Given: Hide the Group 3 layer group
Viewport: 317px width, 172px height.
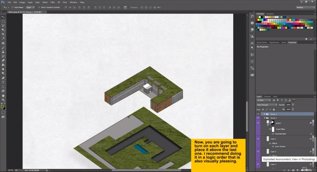Looking at the screenshot, I should tap(258, 114).
